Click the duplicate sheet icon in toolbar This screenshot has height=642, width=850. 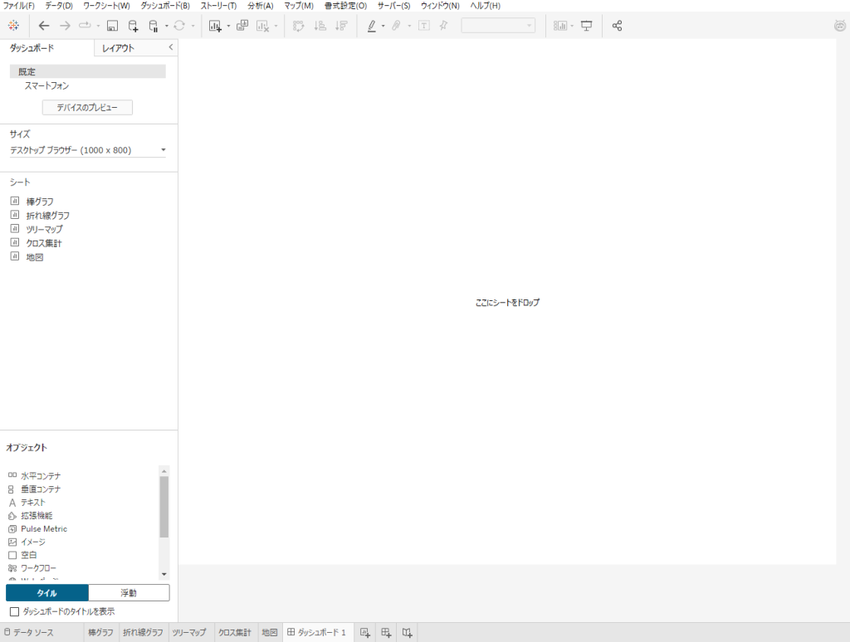(x=242, y=26)
